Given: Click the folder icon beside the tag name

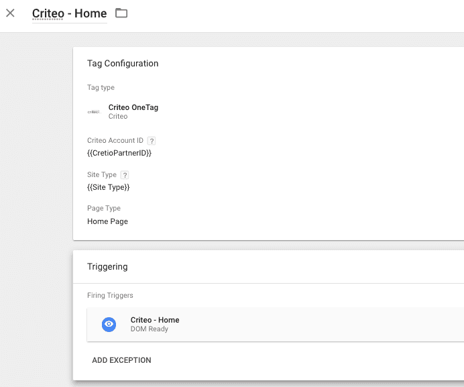Looking at the screenshot, I should [121, 13].
